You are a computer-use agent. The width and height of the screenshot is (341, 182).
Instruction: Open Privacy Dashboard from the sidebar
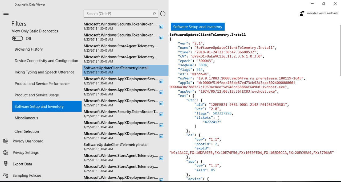pos(28,141)
